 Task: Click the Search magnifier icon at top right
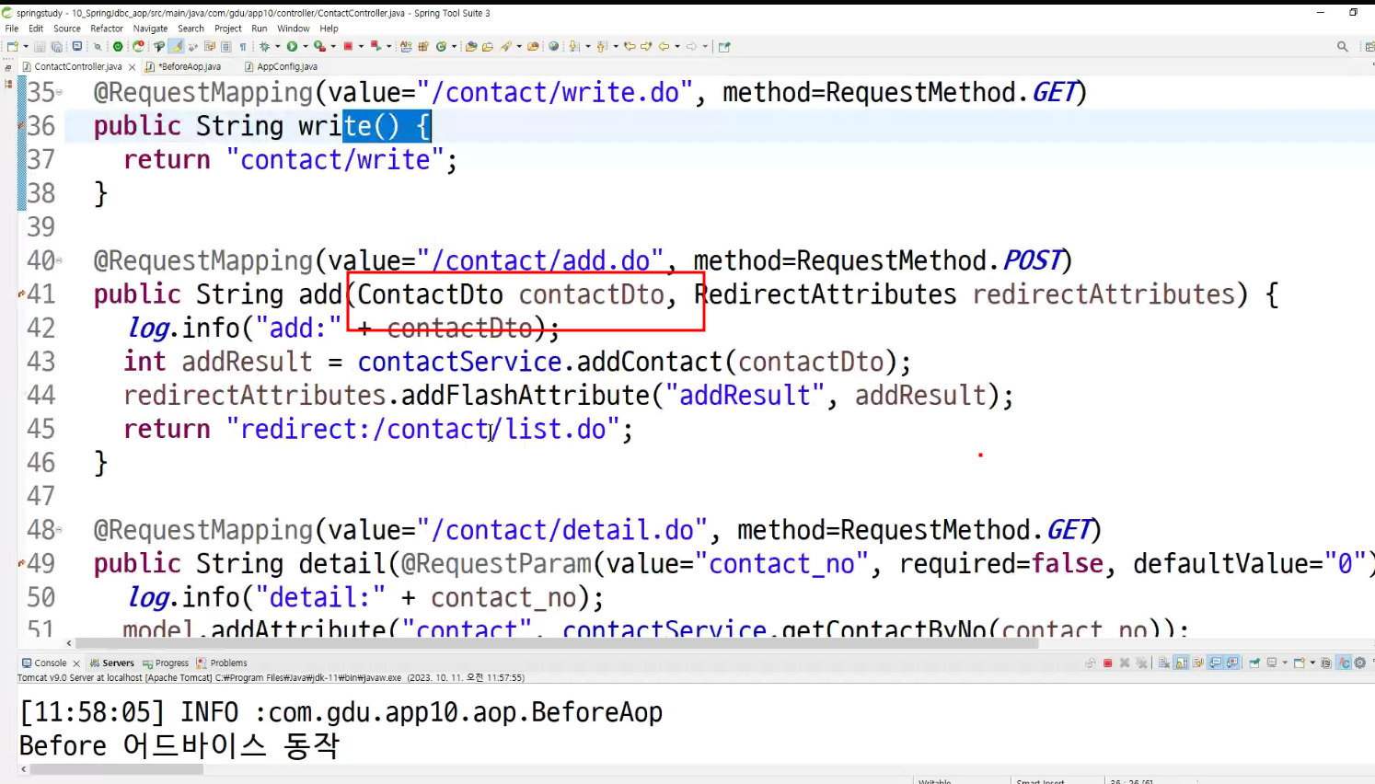tap(1343, 46)
